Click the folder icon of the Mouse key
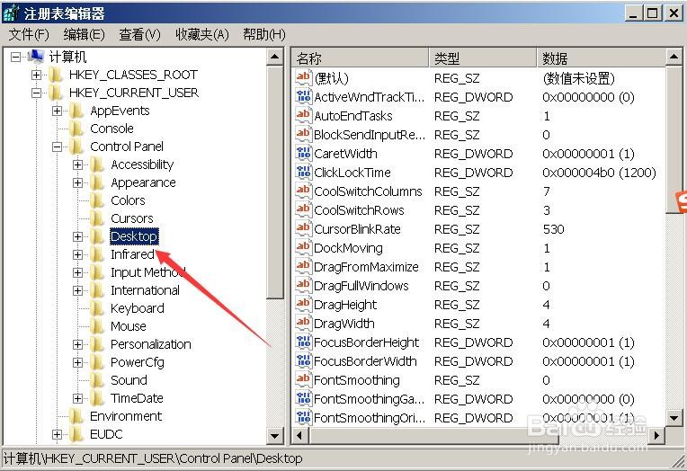This screenshot has width=687, height=471. pos(97,326)
